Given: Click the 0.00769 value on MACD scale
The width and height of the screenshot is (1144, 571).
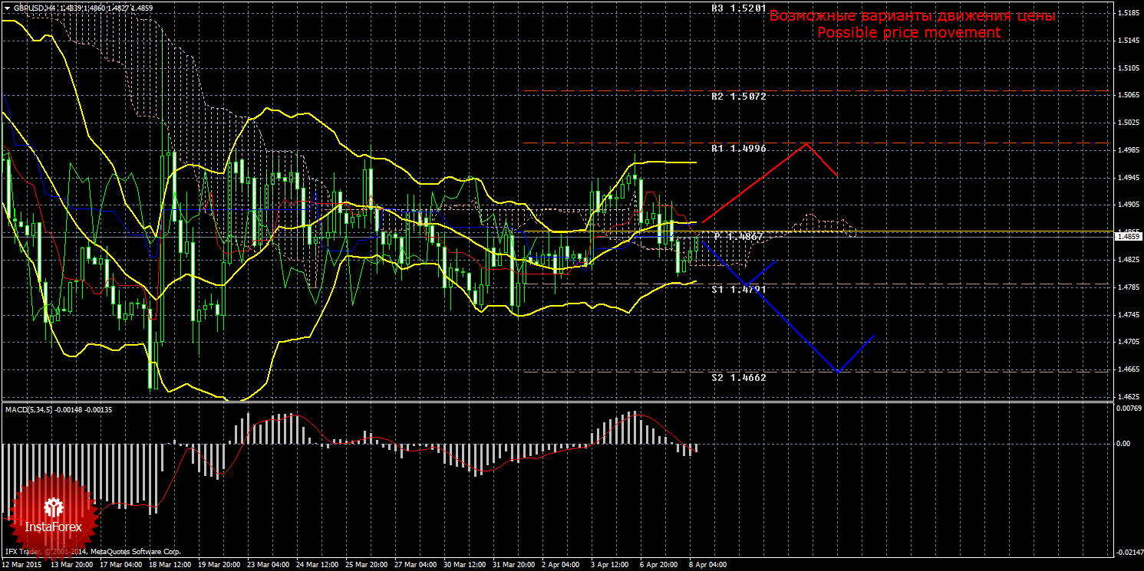Looking at the screenshot, I should tap(1127, 408).
